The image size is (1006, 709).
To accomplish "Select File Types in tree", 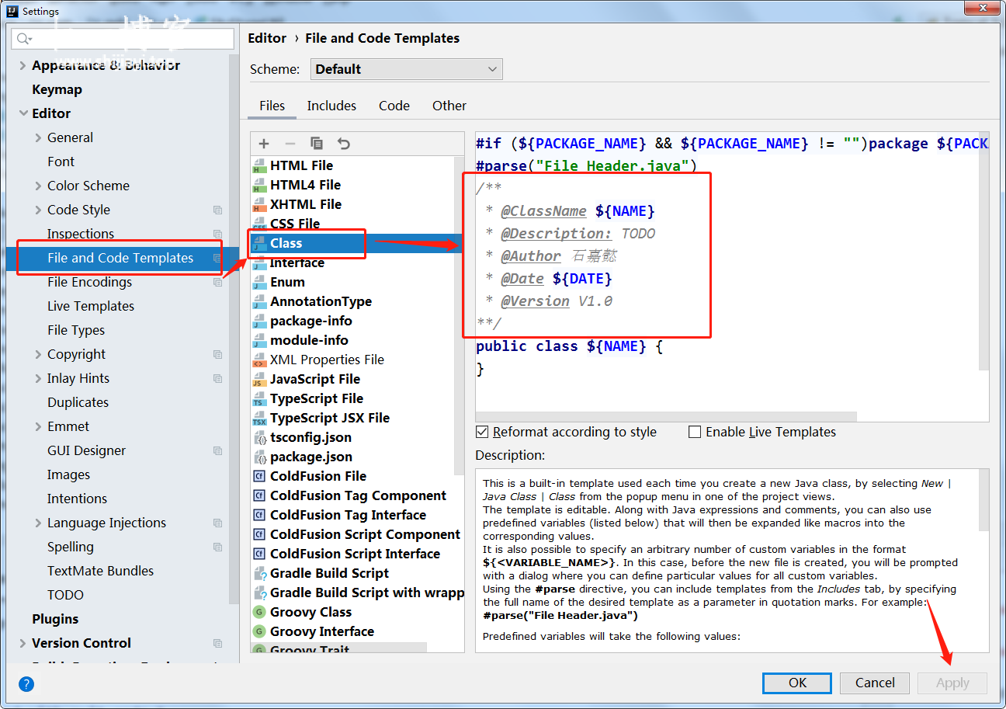I will [76, 330].
